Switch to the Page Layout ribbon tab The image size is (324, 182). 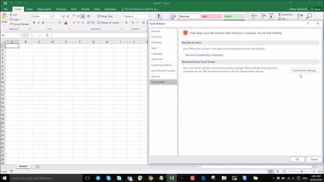click(44, 9)
